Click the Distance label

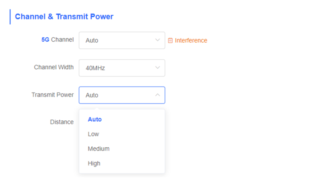pyautogui.click(x=62, y=122)
